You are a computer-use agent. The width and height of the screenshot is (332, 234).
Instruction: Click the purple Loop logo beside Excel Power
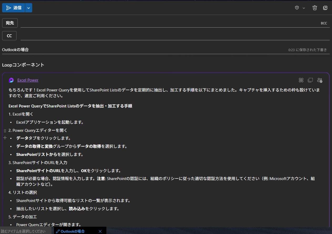(11, 80)
